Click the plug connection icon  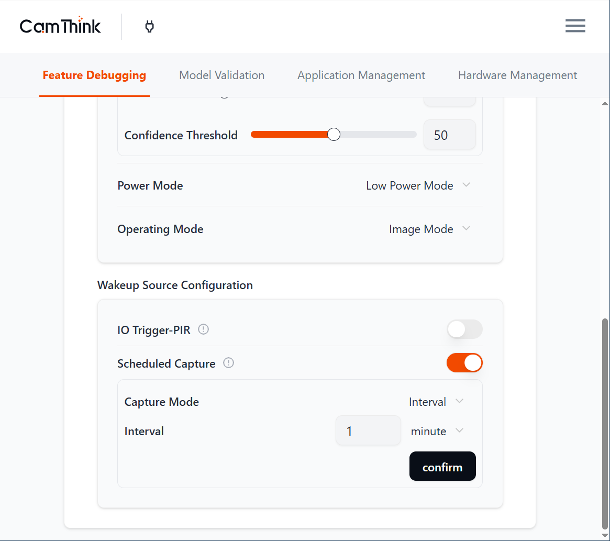(149, 27)
